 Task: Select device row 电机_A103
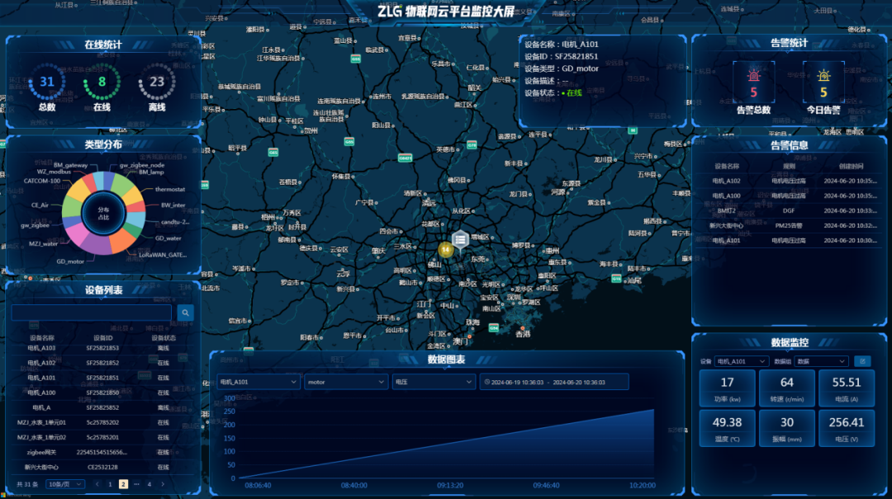tap(102, 348)
